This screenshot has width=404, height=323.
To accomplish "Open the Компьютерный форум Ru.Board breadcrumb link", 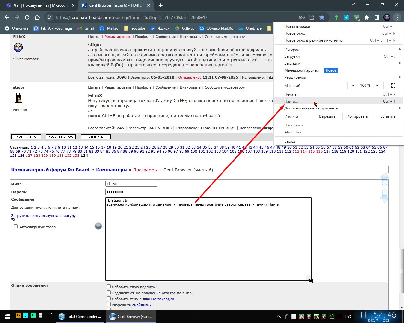I will (50, 170).
